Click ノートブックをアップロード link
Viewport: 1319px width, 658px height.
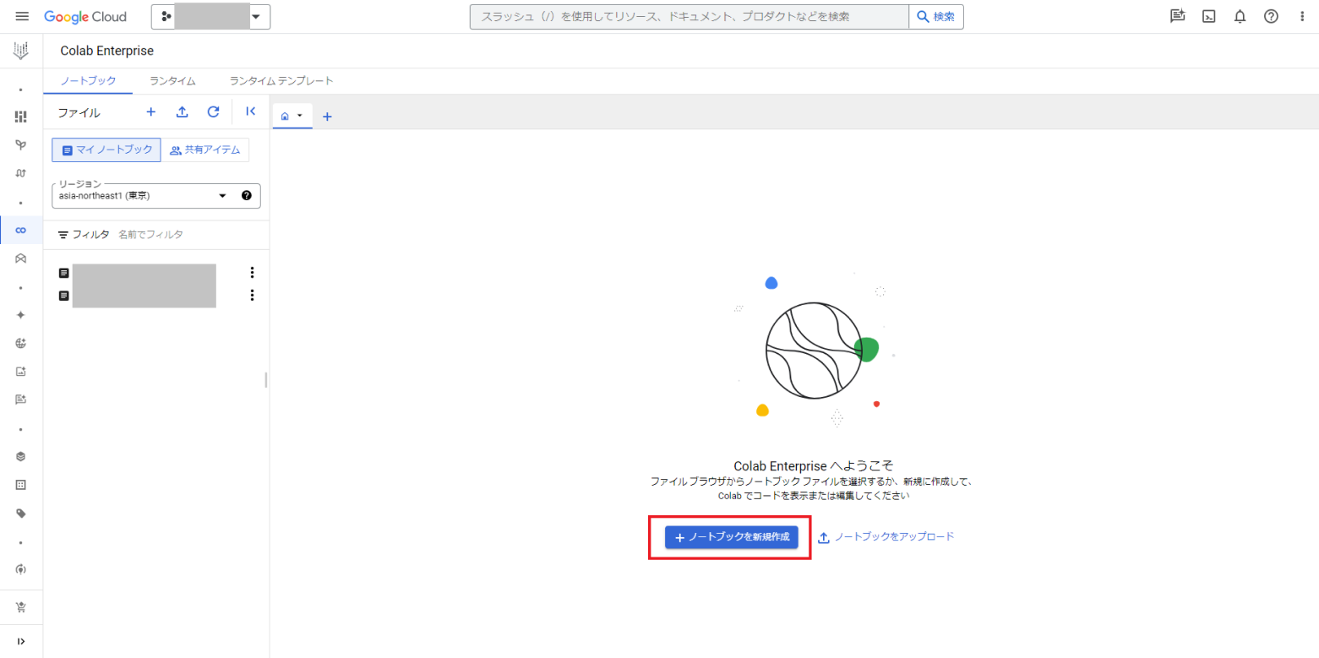tap(886, 537)
